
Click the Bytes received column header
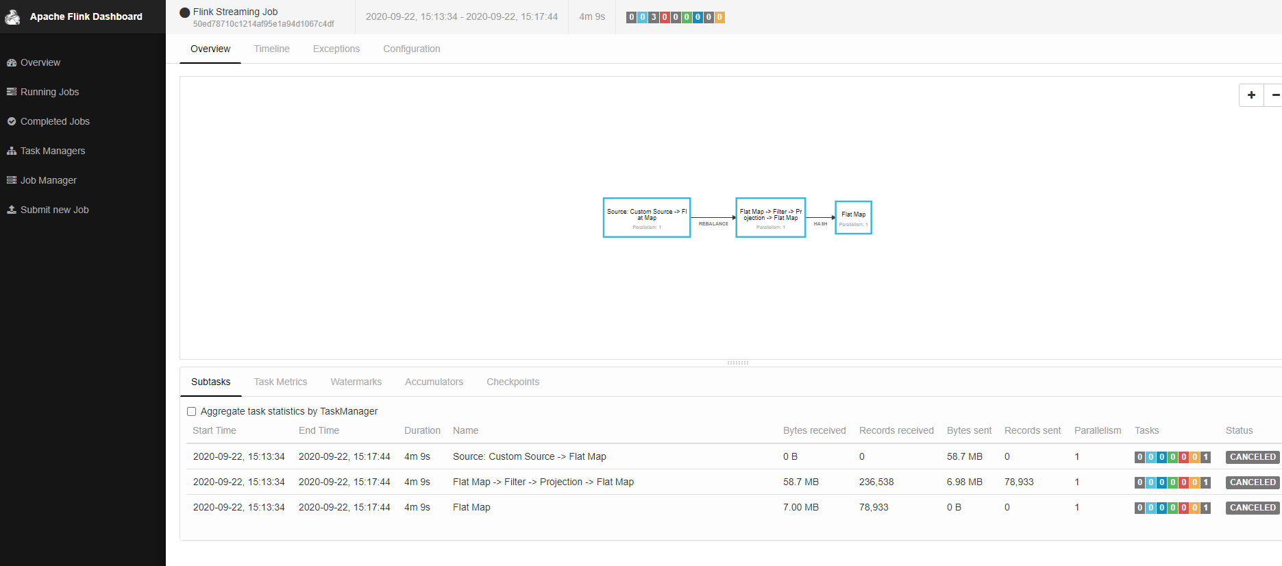815,430
